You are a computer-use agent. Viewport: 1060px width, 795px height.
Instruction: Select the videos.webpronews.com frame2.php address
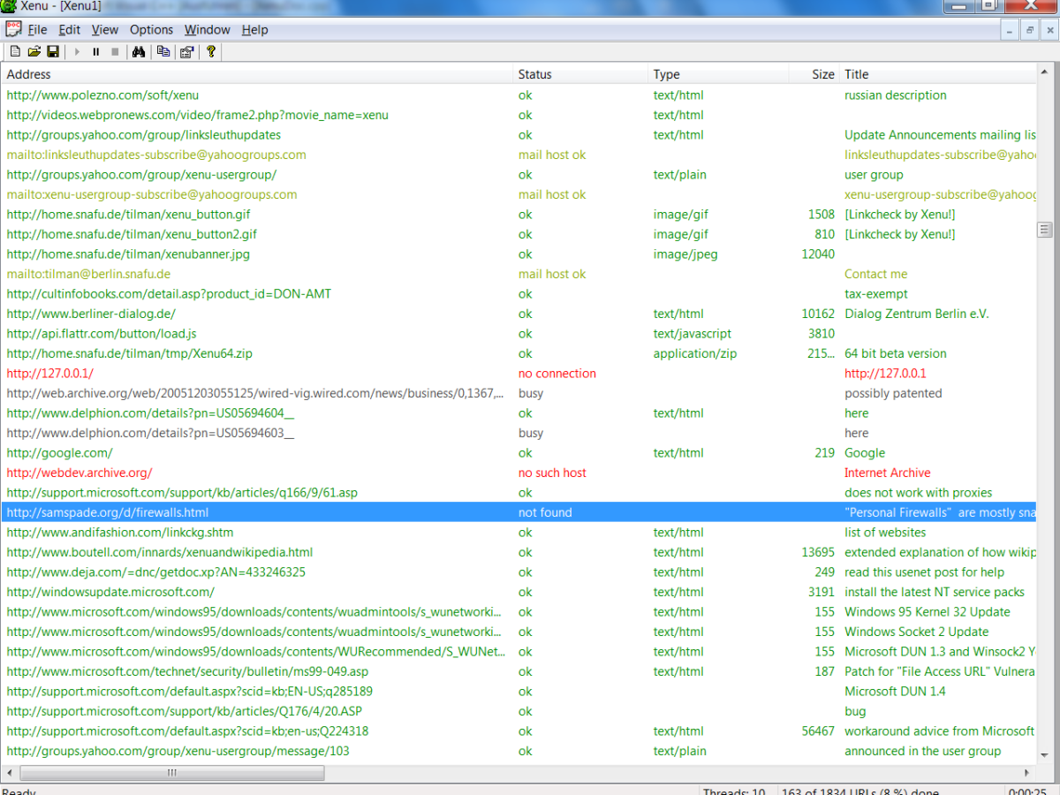point(197,115)
